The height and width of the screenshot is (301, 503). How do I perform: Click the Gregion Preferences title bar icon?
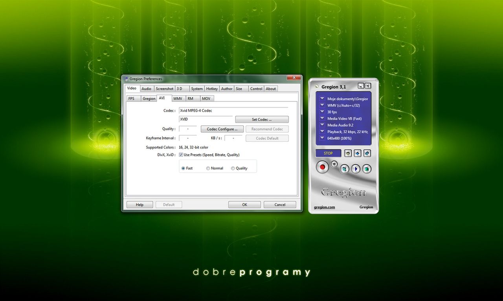[126, 79]
